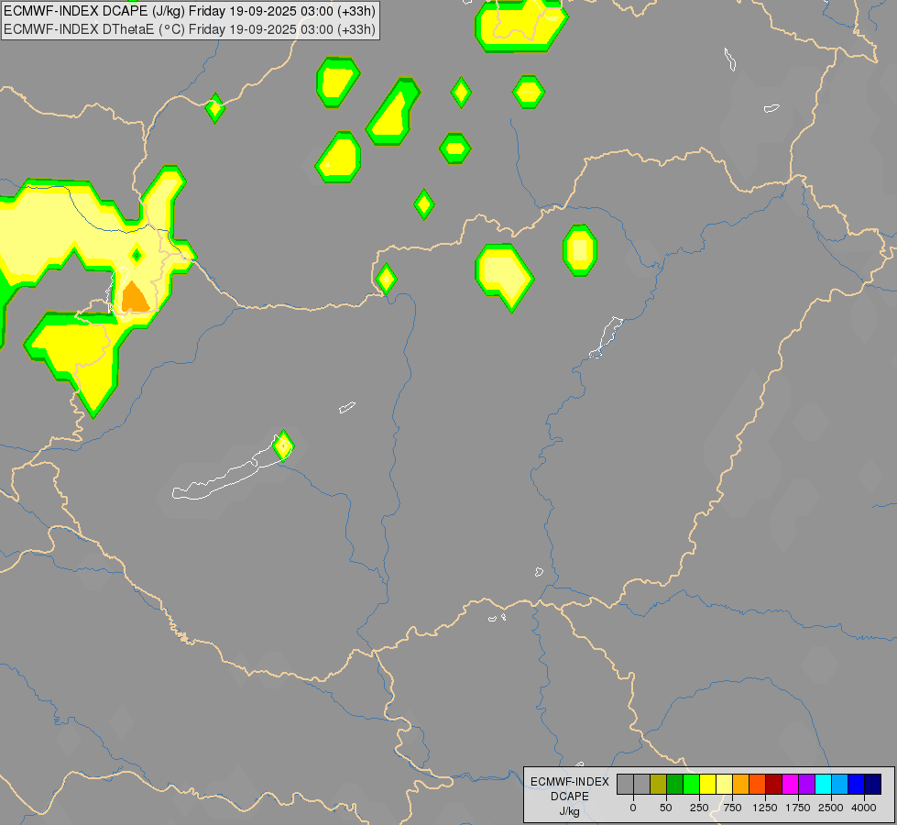Pick the orange legend swatch
The image size is (897, 825).
[741, 784]
